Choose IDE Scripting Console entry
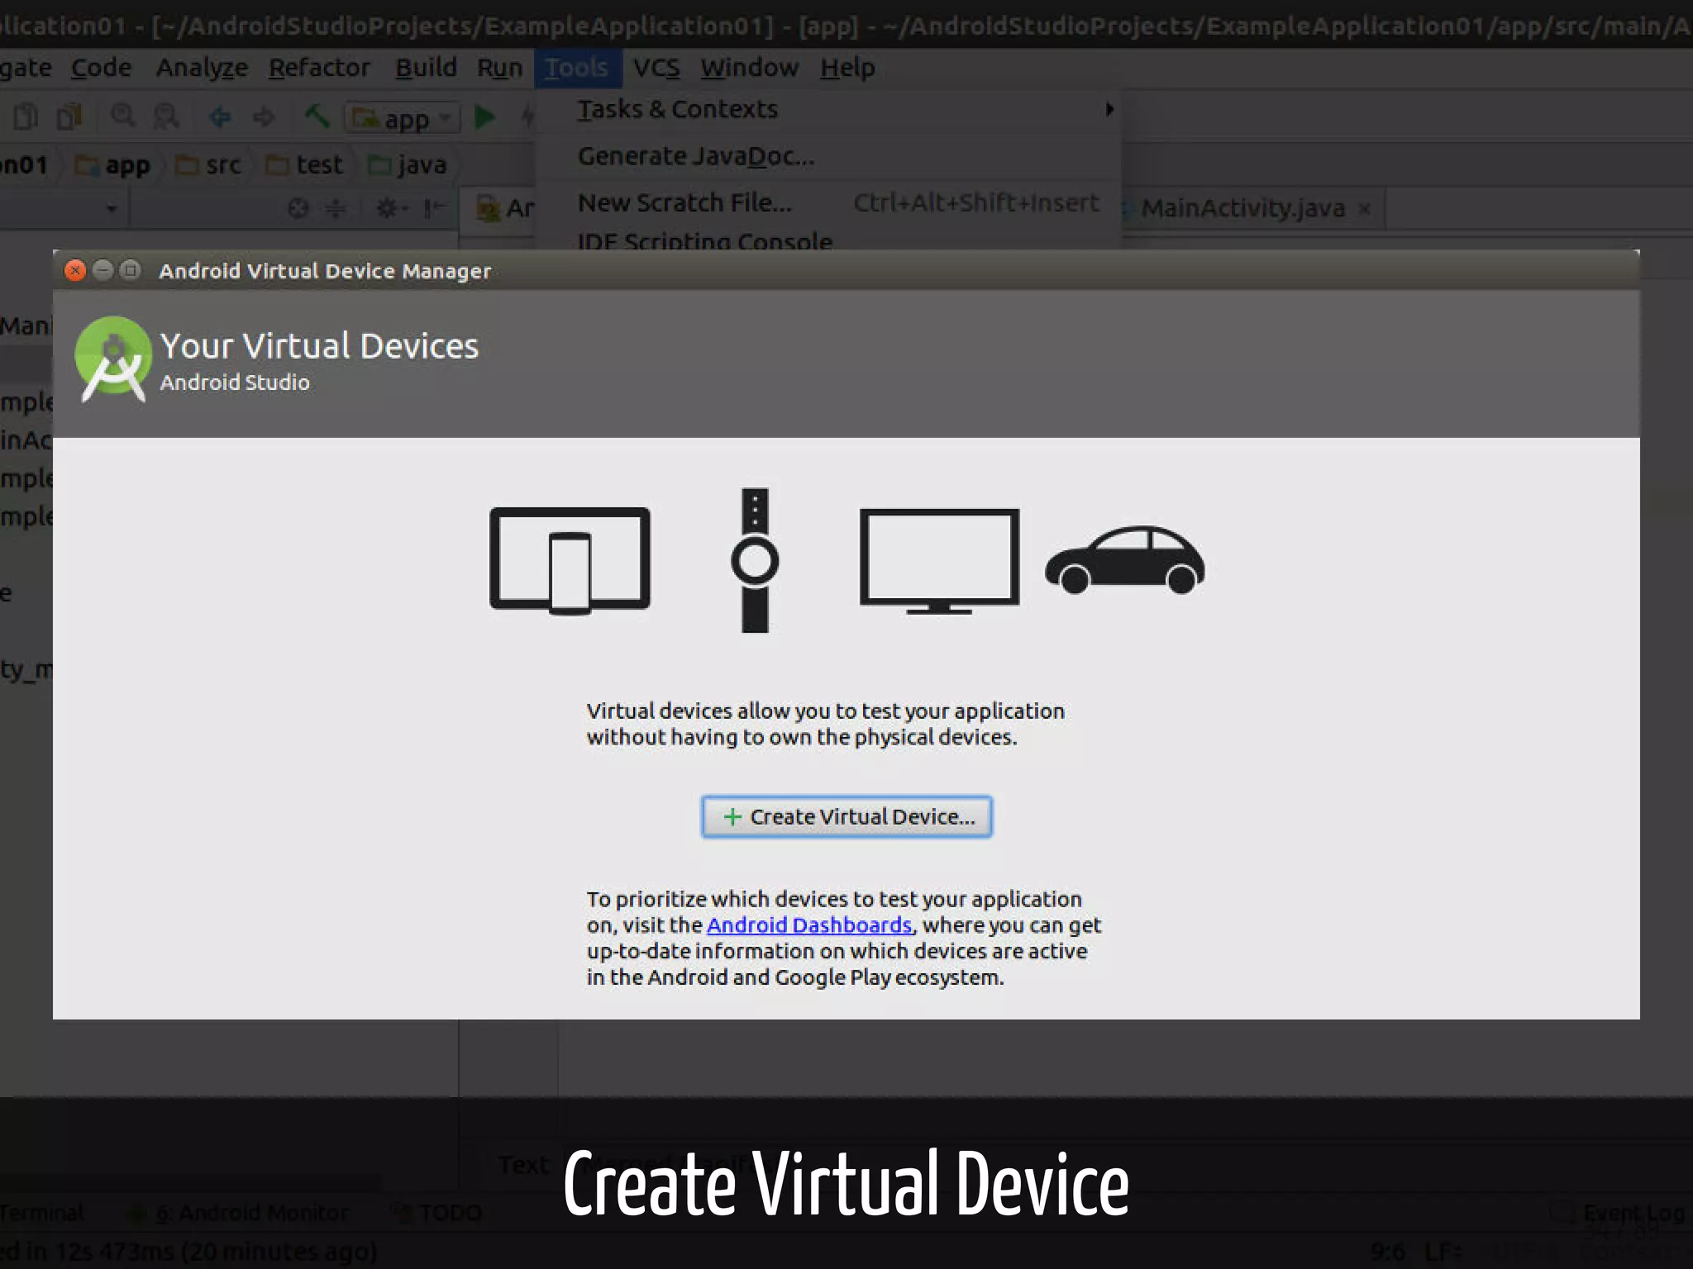The image size is (1693, 1269). point(828,240)
